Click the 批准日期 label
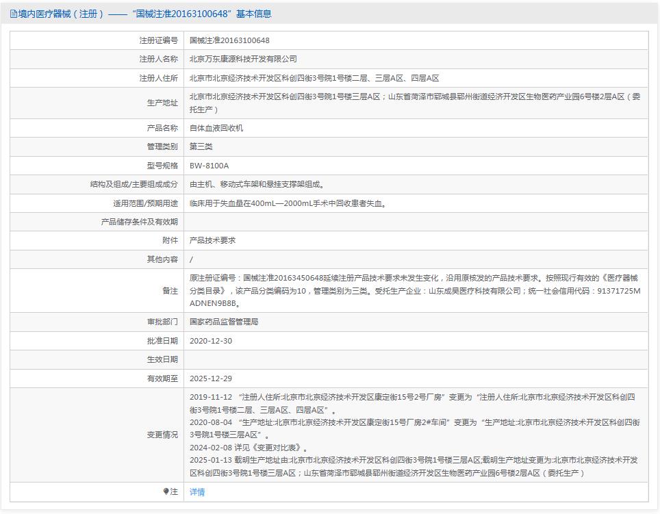This screenshot has width=660, height=514. point(162,341)
